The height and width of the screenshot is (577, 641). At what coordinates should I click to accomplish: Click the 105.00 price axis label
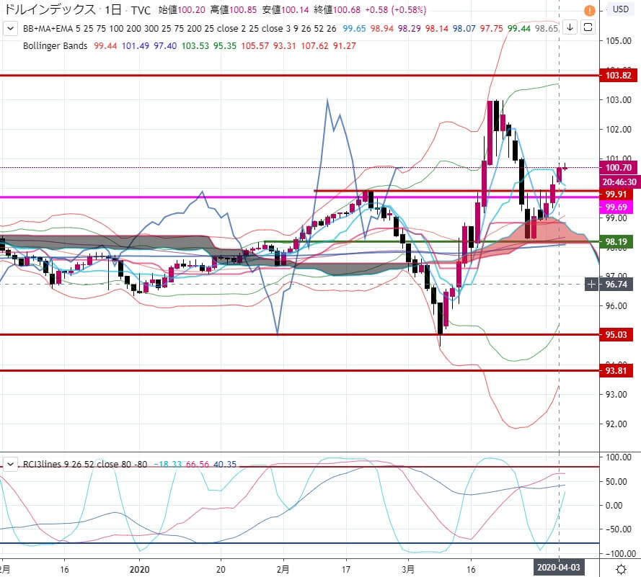point(618,41)
